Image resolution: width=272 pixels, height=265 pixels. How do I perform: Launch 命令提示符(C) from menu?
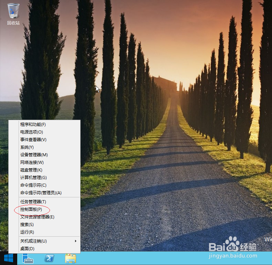(44, 185)
